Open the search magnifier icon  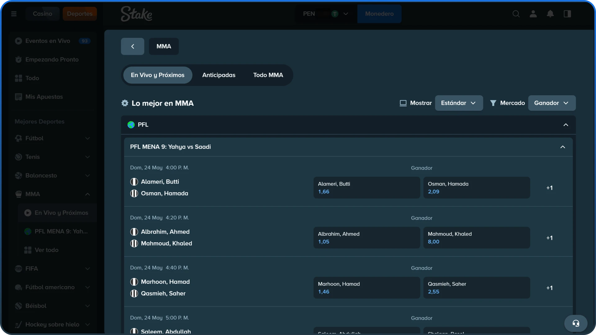coord(516,14)
